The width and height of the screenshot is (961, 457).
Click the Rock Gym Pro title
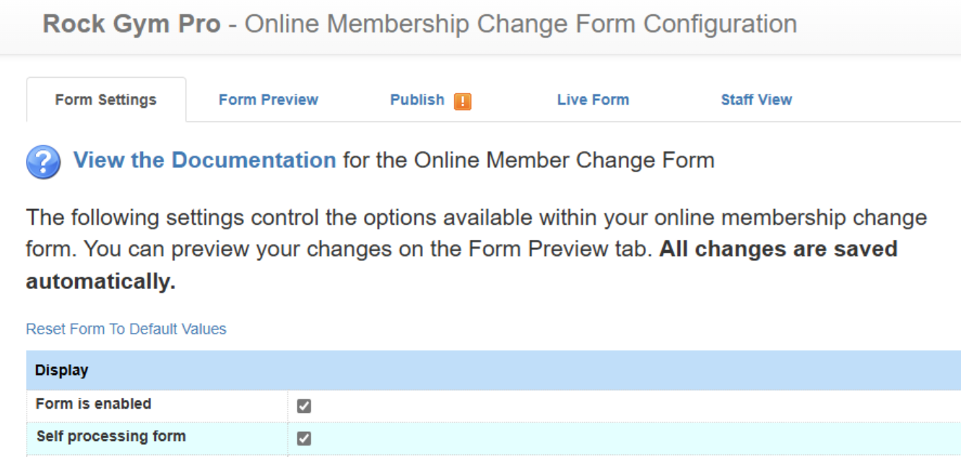[131, 24]
